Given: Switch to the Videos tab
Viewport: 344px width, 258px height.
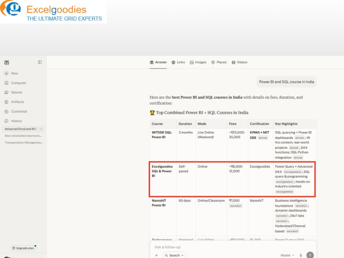Looking at the screenshot, I should pos(239,62).
